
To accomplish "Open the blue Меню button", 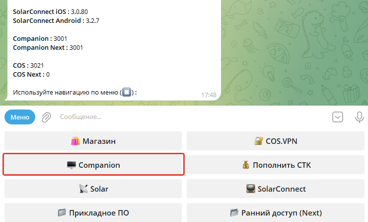I will (x=20, y=117).
